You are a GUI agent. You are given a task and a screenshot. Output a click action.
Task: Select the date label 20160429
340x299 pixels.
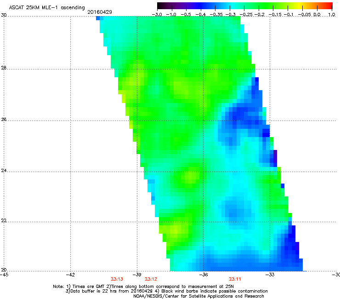tap(100, 12)
